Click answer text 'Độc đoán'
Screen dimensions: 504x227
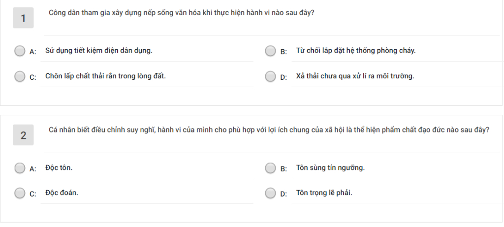(62, 193)
